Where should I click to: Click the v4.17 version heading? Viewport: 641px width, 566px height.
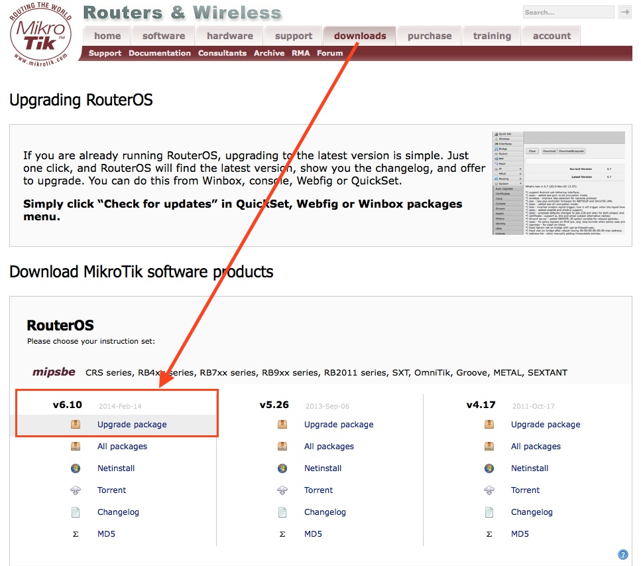pyautogui.click(x=481, y=405)
